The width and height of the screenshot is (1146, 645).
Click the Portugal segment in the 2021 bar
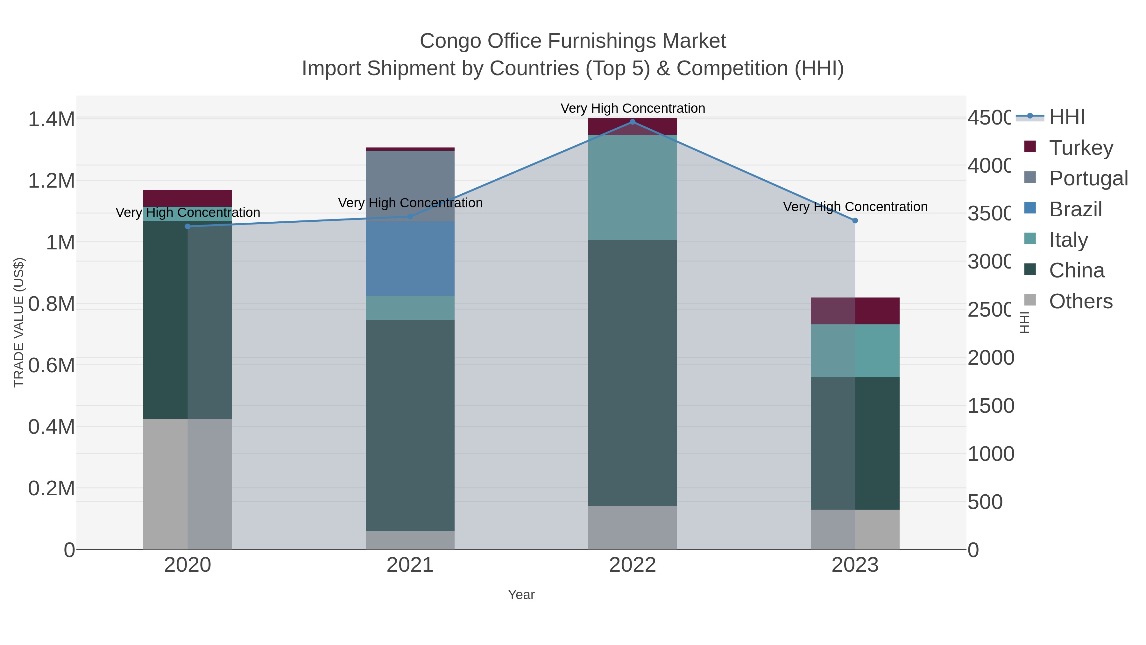[410, 186]
